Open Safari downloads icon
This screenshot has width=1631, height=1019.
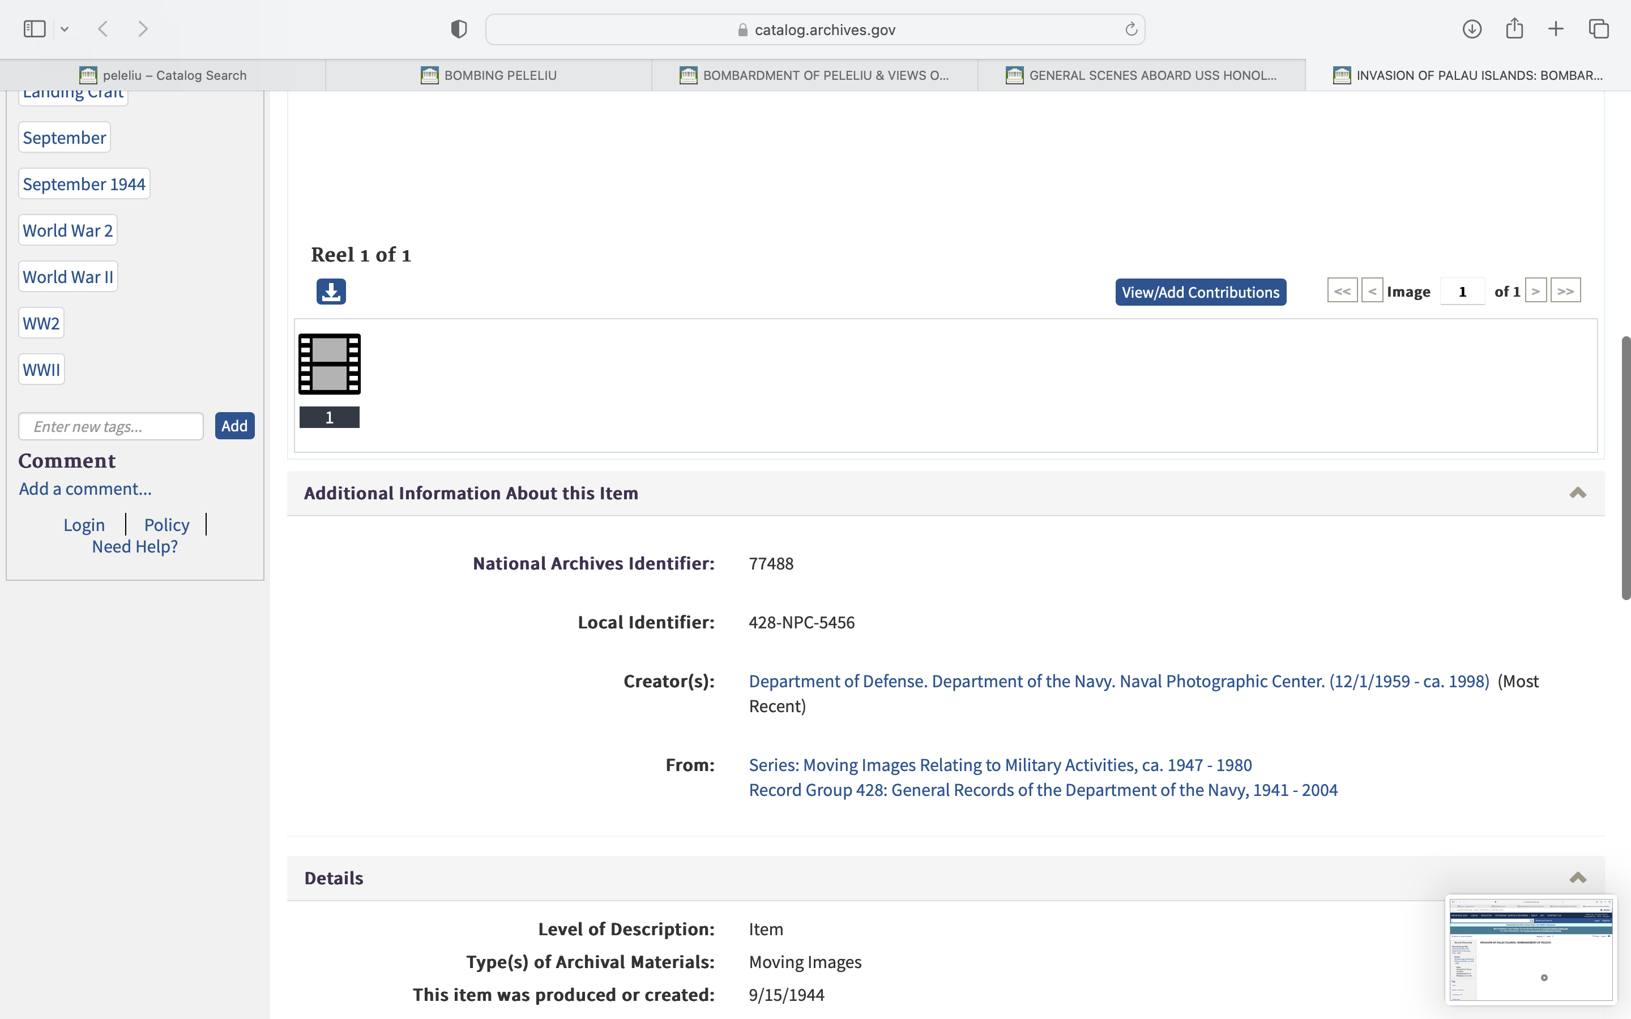point(1471,29)
